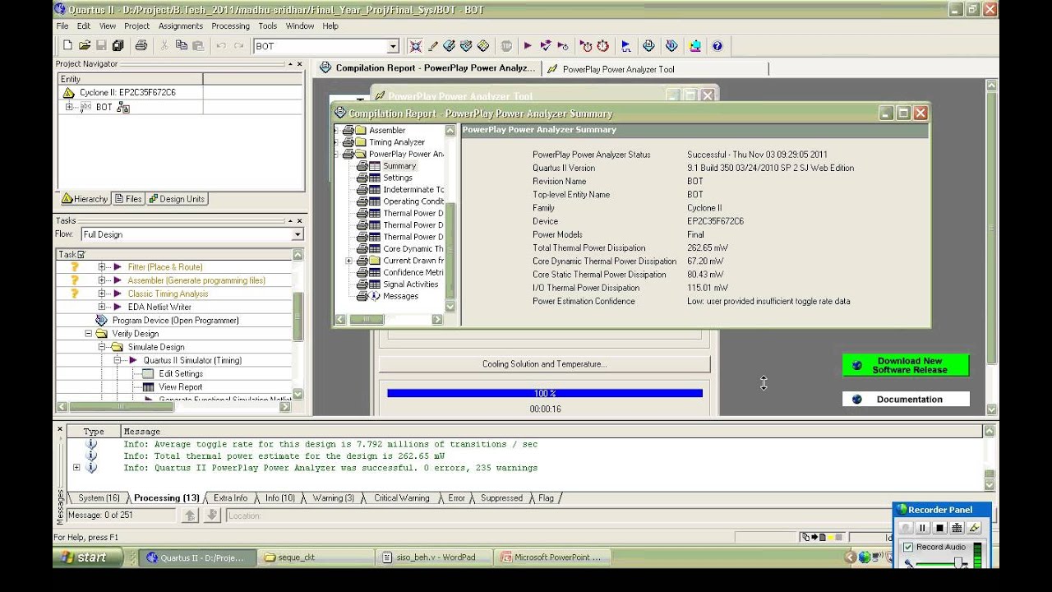Print using the printer toolbar icon
1052x592 pixels.
(x=141, y=46)
